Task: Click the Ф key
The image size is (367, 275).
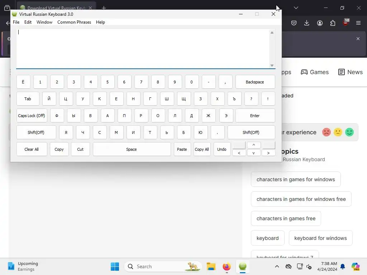Action: coord(57,116)
